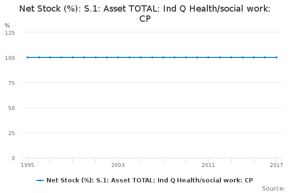The image size is (290, 193).
Task: Click the chart title text
Action: [145, 13]
